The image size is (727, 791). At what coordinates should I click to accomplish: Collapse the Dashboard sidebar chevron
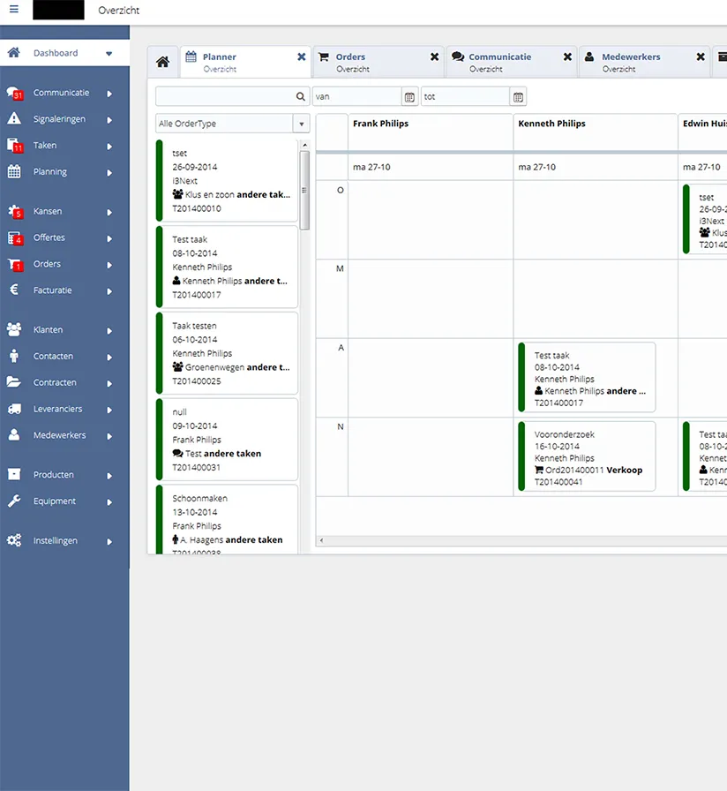(109, 52)
